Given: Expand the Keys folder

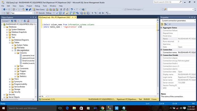Looking at the screenshot, I should point(15,66).
